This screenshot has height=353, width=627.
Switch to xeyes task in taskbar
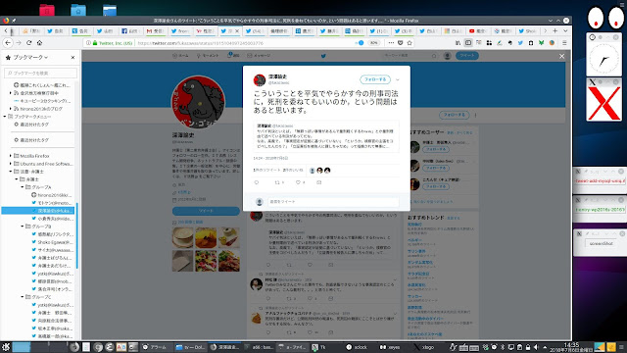click(x=391, y=347)
